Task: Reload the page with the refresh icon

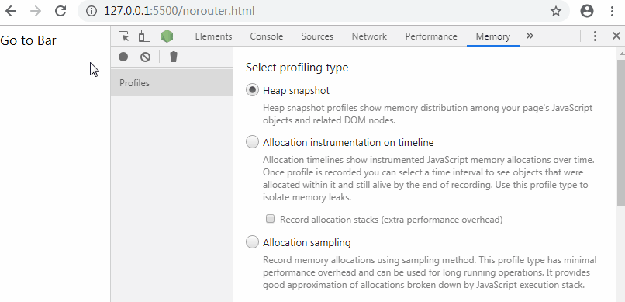Action: pos(60,11)
